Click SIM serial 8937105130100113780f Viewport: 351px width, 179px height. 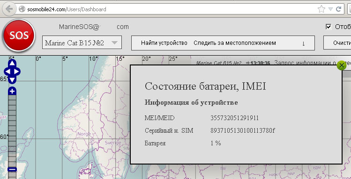tap(242, 130)
